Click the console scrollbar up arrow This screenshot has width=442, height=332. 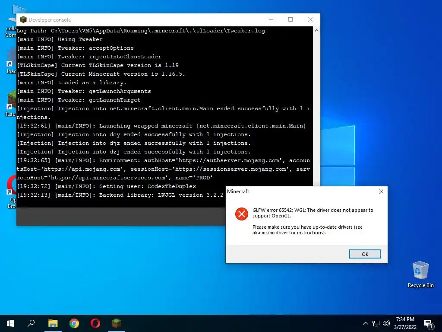[x=316, y=30]
